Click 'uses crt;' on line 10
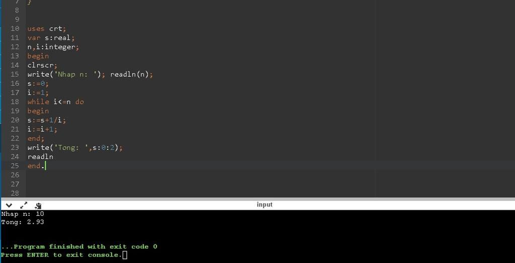This screenshot has height=263, width=515. (47, 29)
